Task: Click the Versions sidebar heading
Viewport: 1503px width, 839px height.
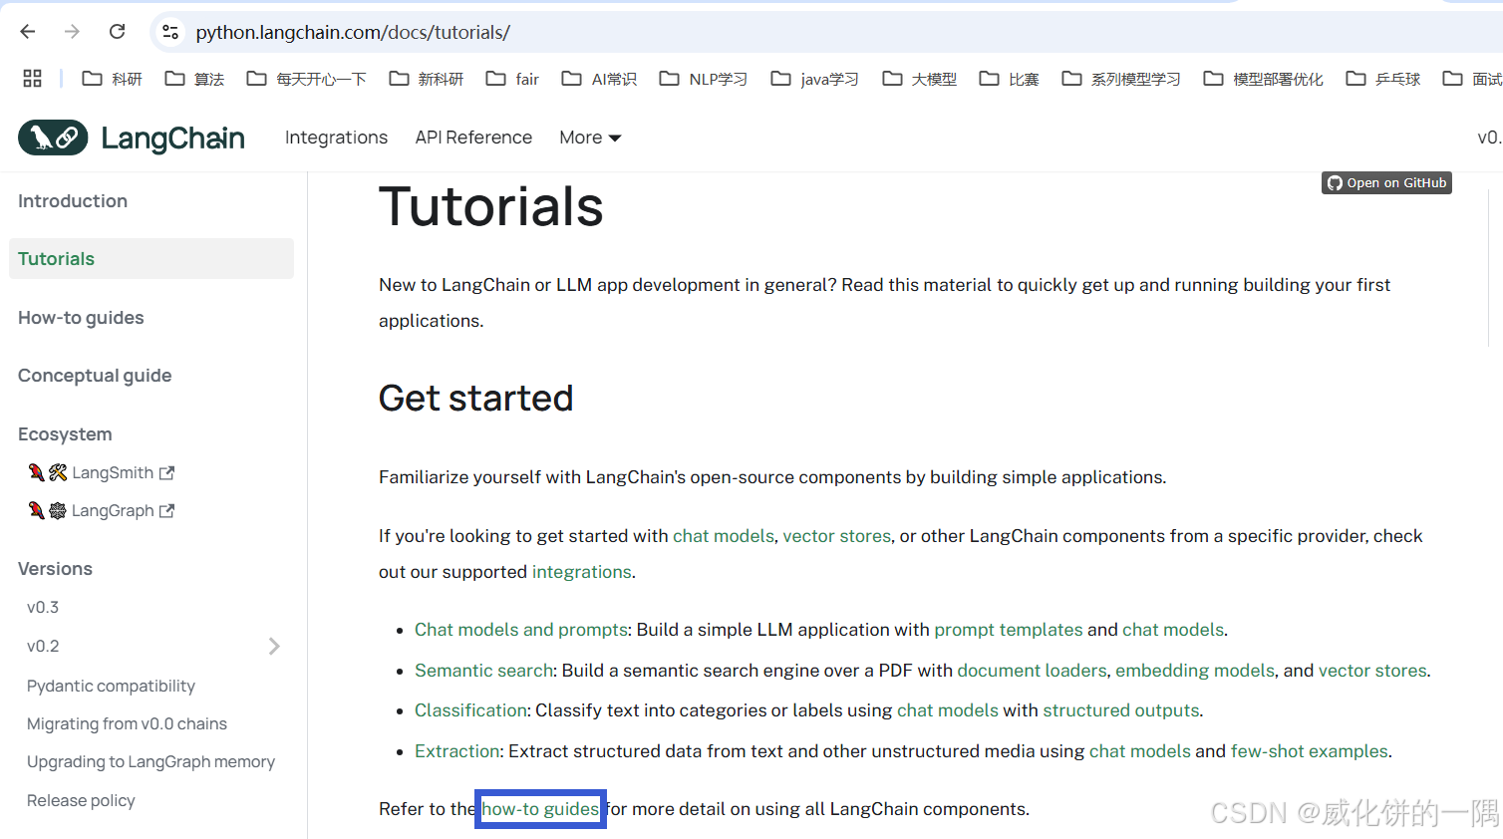Action: point(55,569)
